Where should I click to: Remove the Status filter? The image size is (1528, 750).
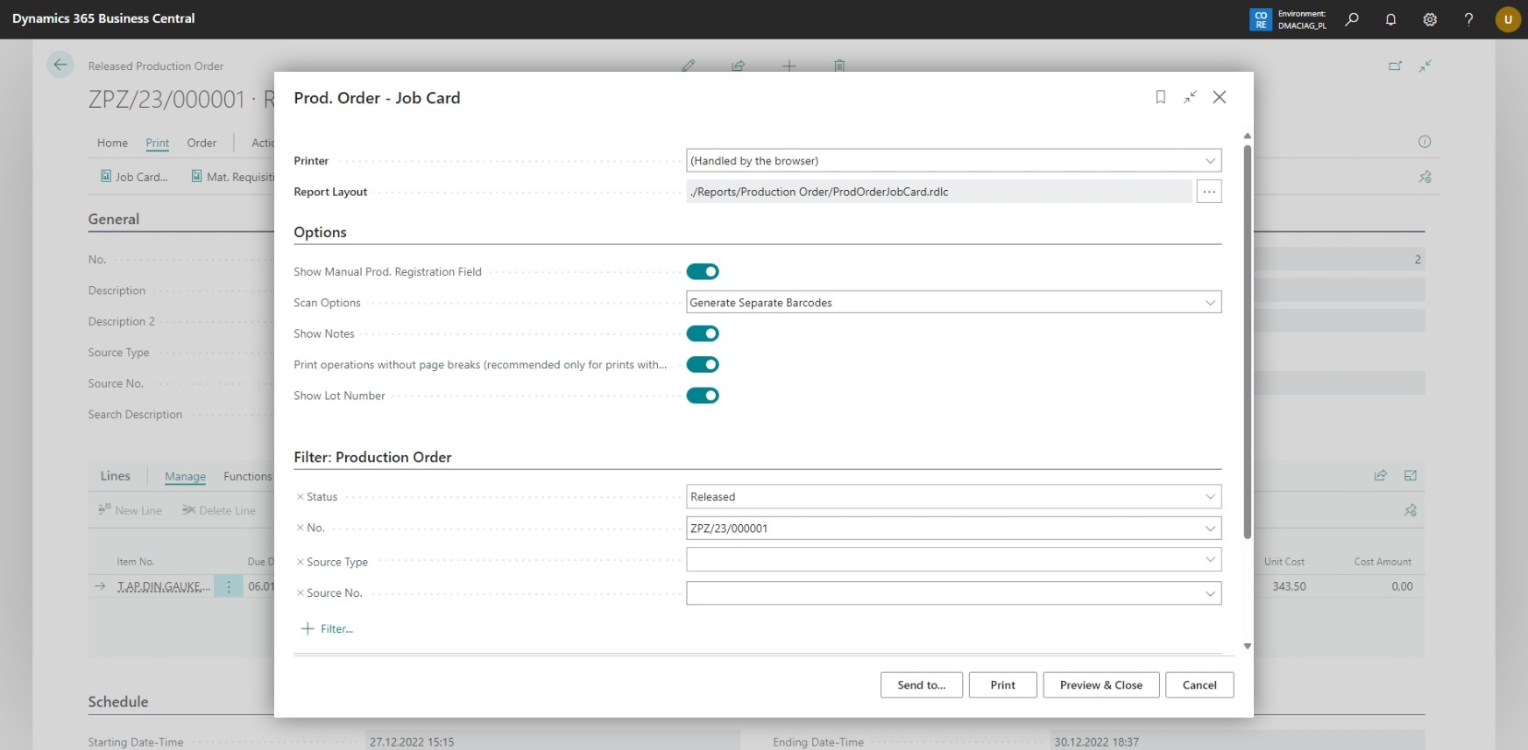300,496
